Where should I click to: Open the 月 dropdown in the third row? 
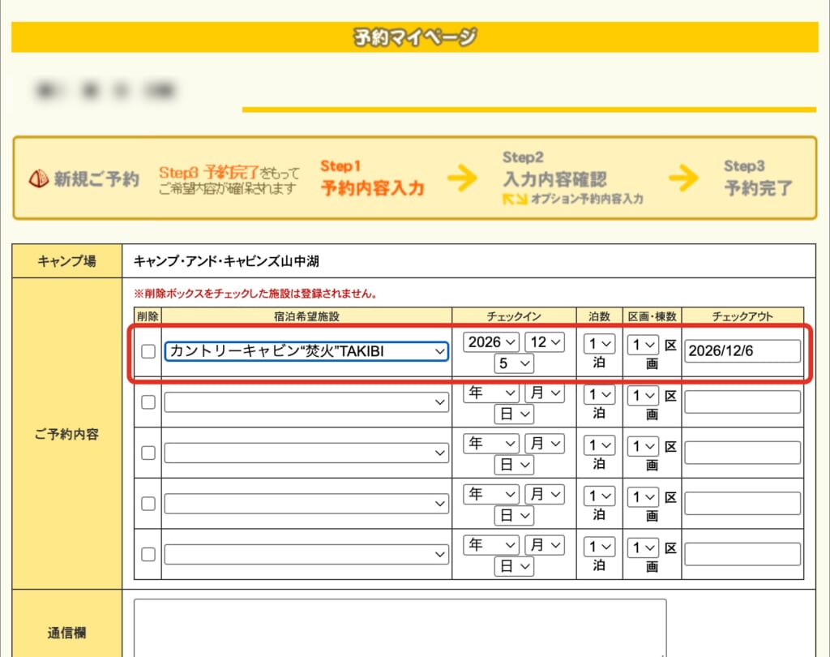coord(545,444)
